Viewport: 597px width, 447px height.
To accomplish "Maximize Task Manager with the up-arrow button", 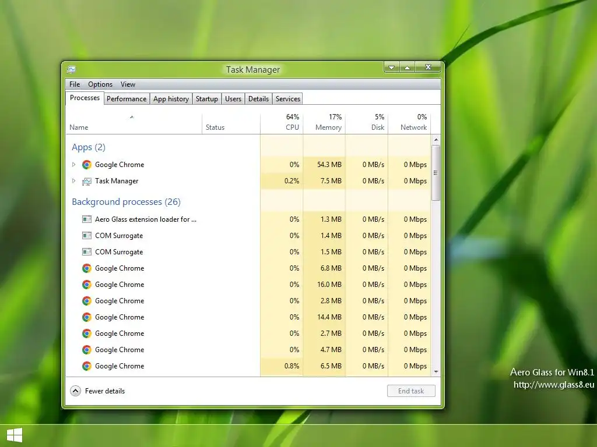I will click(x=407, y=68).
